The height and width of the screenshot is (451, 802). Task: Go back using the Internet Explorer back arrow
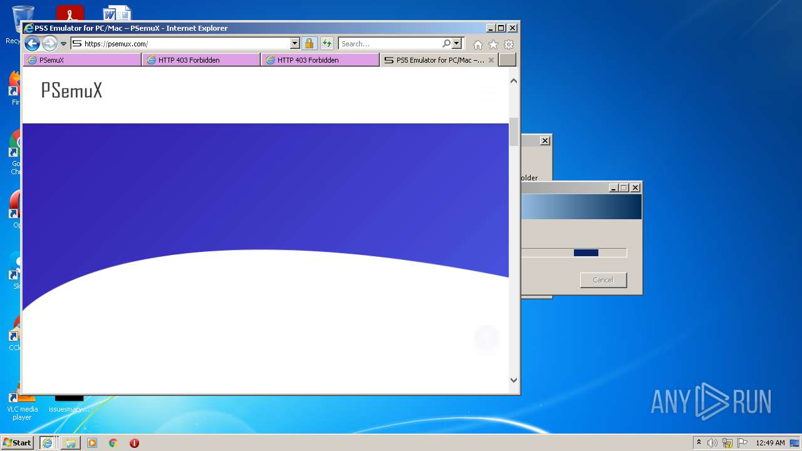click(x=32, y=43)
